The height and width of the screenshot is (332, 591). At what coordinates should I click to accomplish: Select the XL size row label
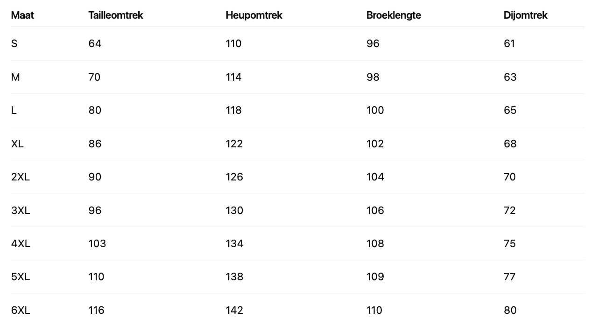click(x=17, y=144)
